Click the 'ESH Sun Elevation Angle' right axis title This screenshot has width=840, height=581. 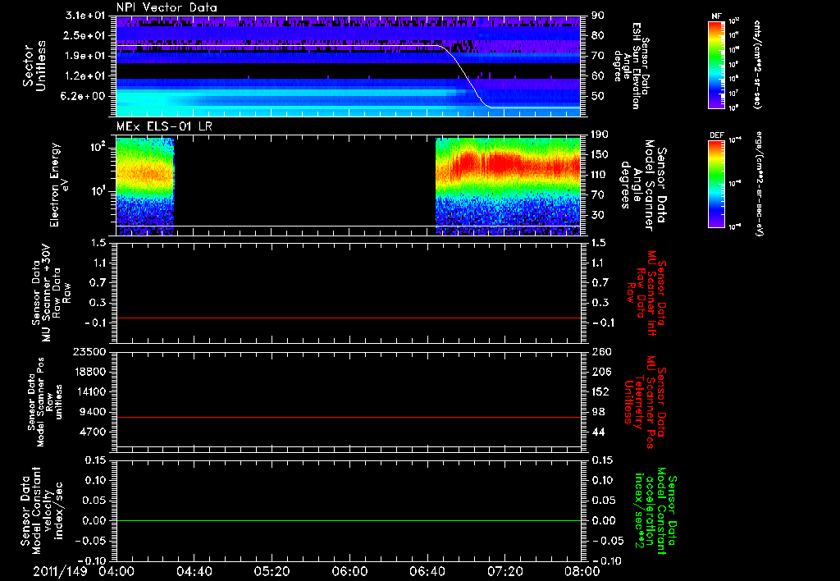(631, 66)
